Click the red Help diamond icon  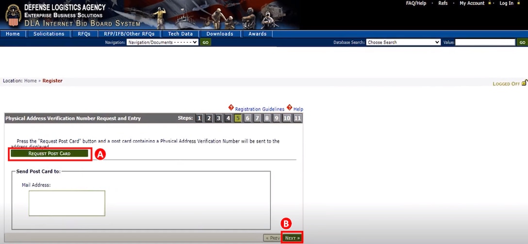pos(289,108)
